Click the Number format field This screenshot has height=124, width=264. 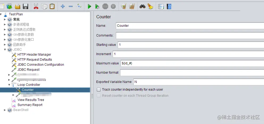(192, 73)
